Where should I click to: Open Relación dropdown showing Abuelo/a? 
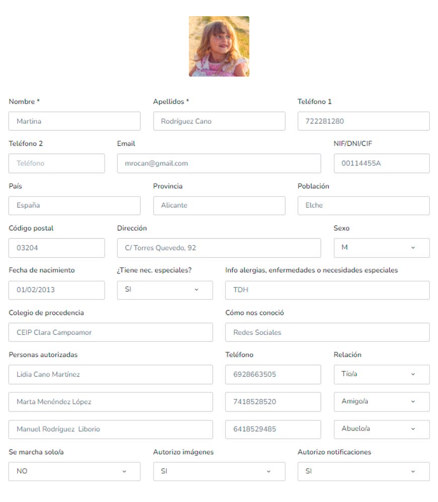point(381,429)
